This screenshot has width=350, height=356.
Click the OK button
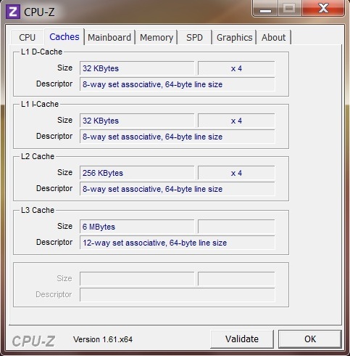310,339
